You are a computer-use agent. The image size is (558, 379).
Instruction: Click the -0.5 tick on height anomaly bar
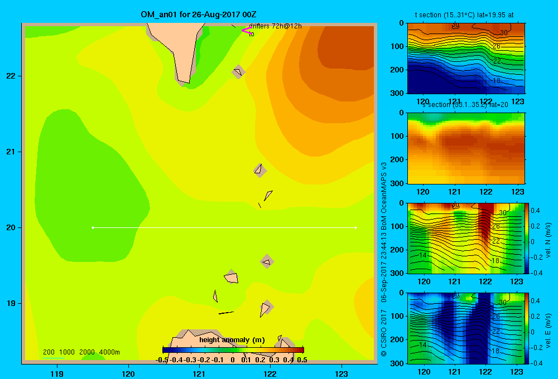162,360
